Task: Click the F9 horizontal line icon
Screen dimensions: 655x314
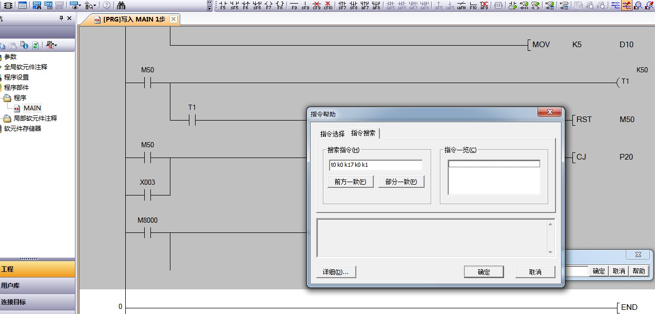Action: point(294,6)
